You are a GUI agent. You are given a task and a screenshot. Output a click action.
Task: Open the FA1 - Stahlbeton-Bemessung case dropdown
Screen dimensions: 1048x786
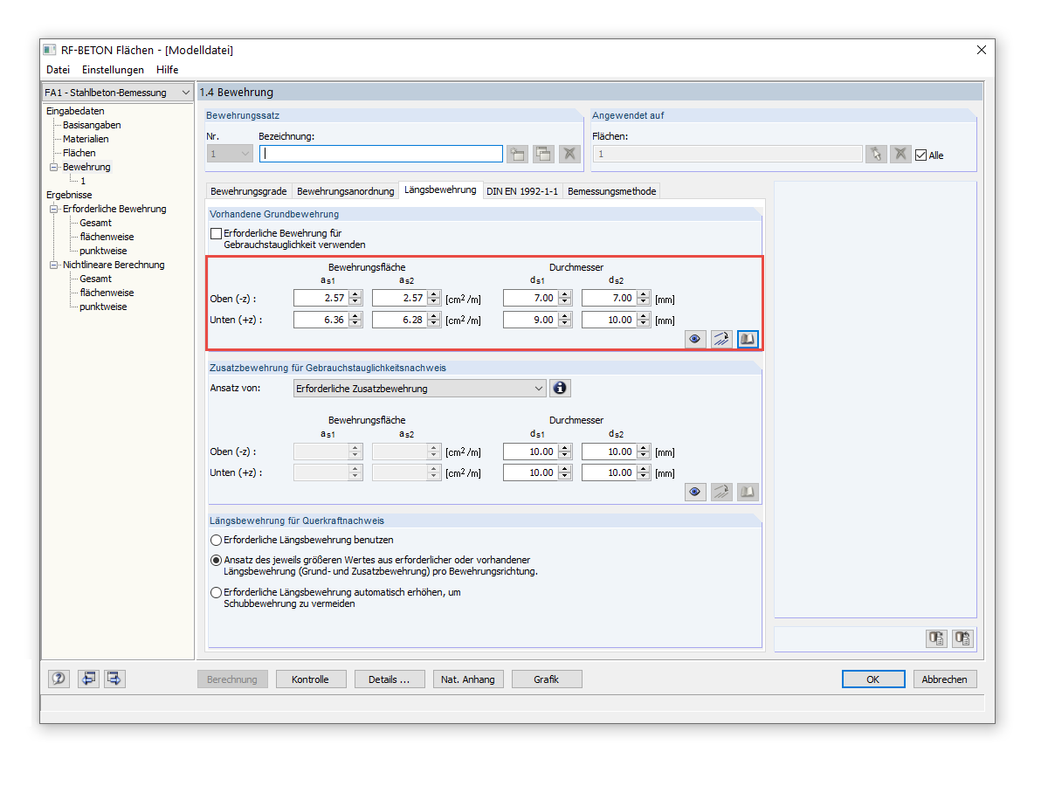pyautogui.click(x=118, y=93)
